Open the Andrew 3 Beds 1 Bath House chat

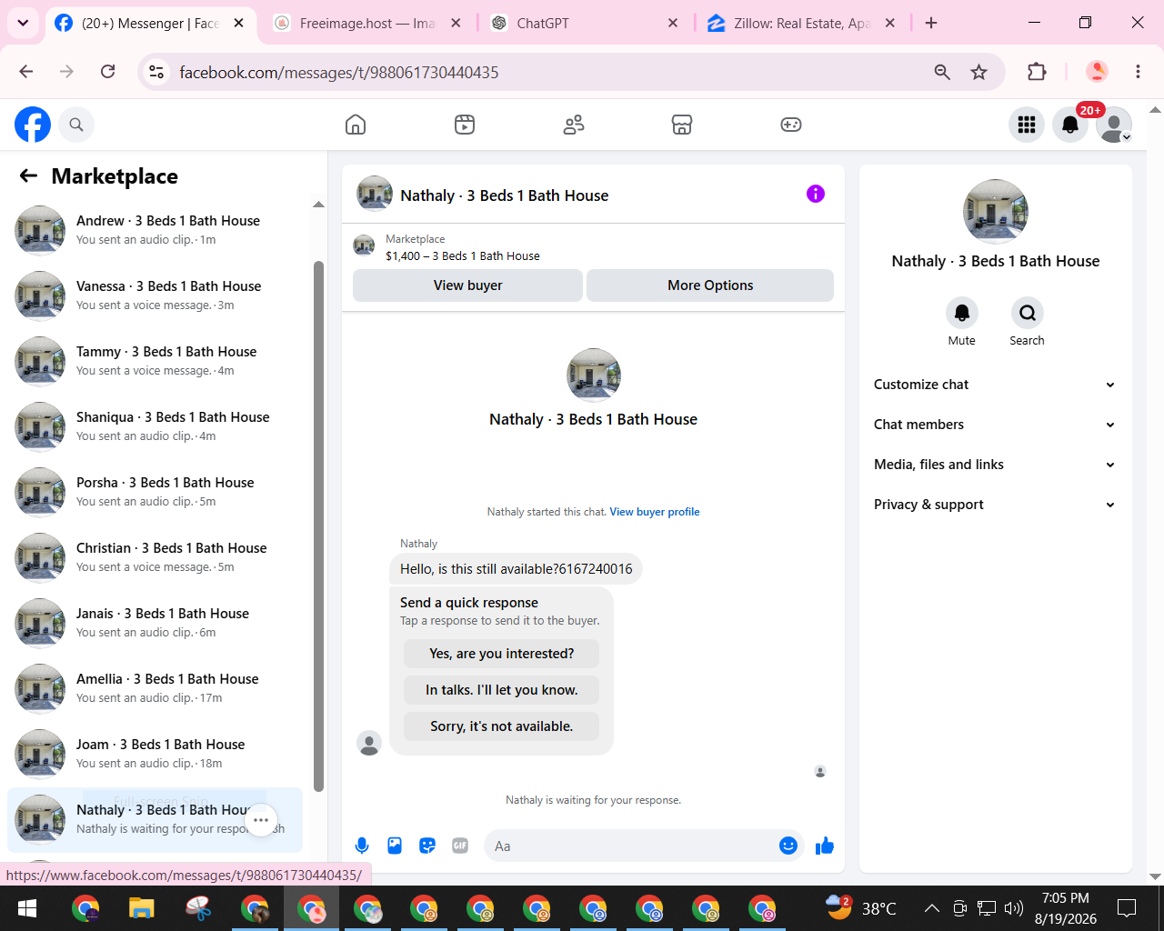[x=156, y=230]
